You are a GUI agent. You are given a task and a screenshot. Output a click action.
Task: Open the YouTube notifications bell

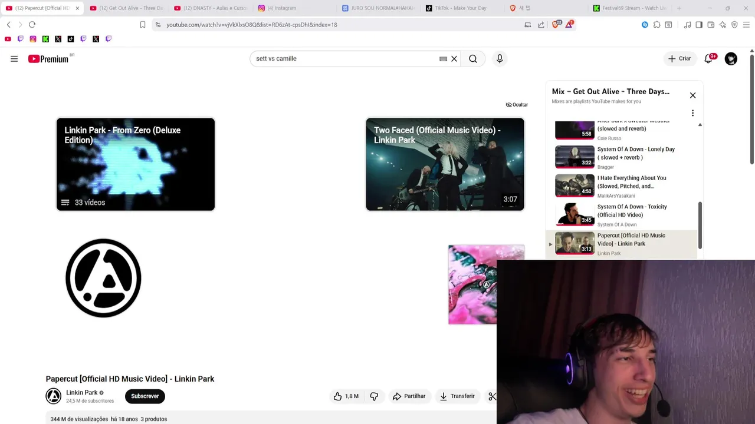pyautogui.click(x=708, y=58)
